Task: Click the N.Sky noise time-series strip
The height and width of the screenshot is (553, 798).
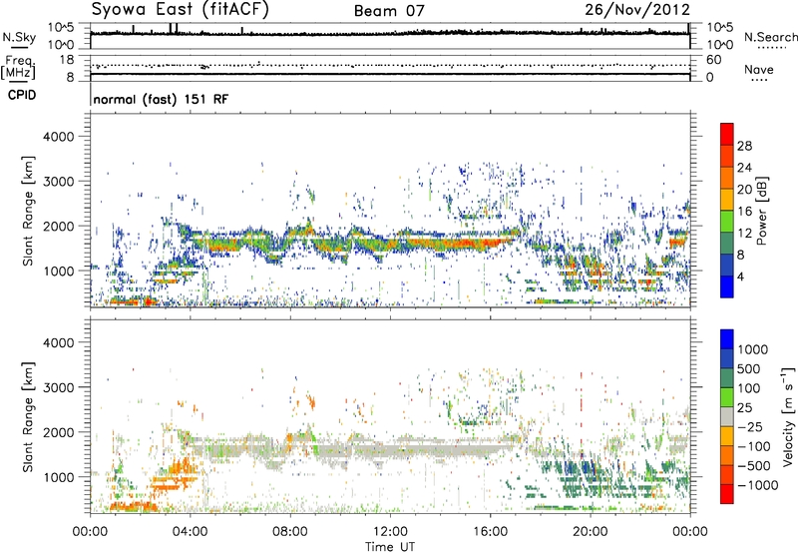Action: [390, 36]
